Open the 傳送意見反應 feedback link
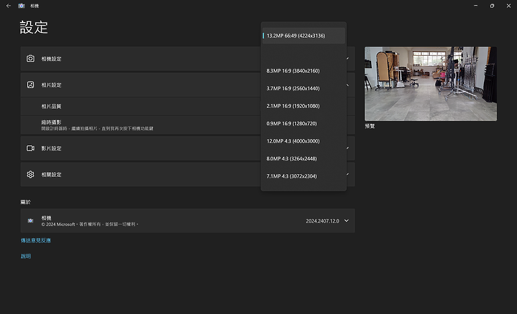 tap(36, 240)
